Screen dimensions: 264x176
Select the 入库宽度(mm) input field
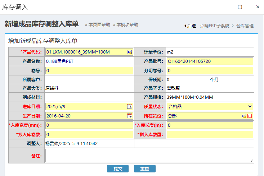point(89,125)
